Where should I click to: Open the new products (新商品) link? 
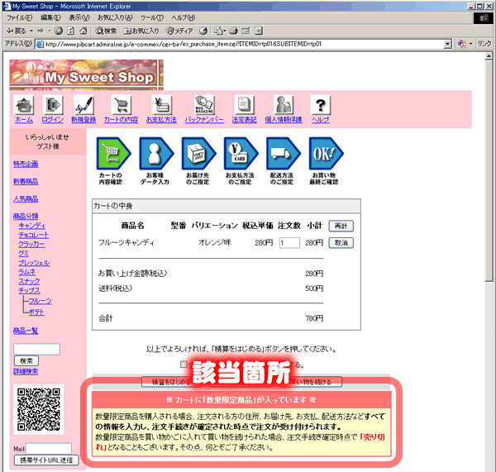pyautogui.click(x=26, y=181)
